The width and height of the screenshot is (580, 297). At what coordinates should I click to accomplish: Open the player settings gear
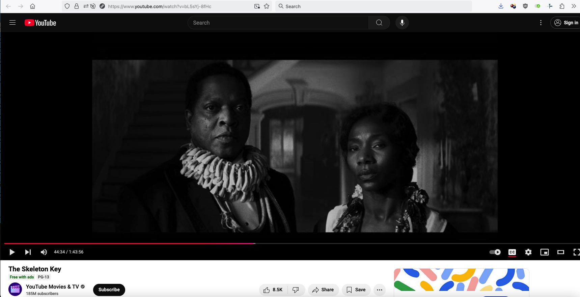click(528, 252)
